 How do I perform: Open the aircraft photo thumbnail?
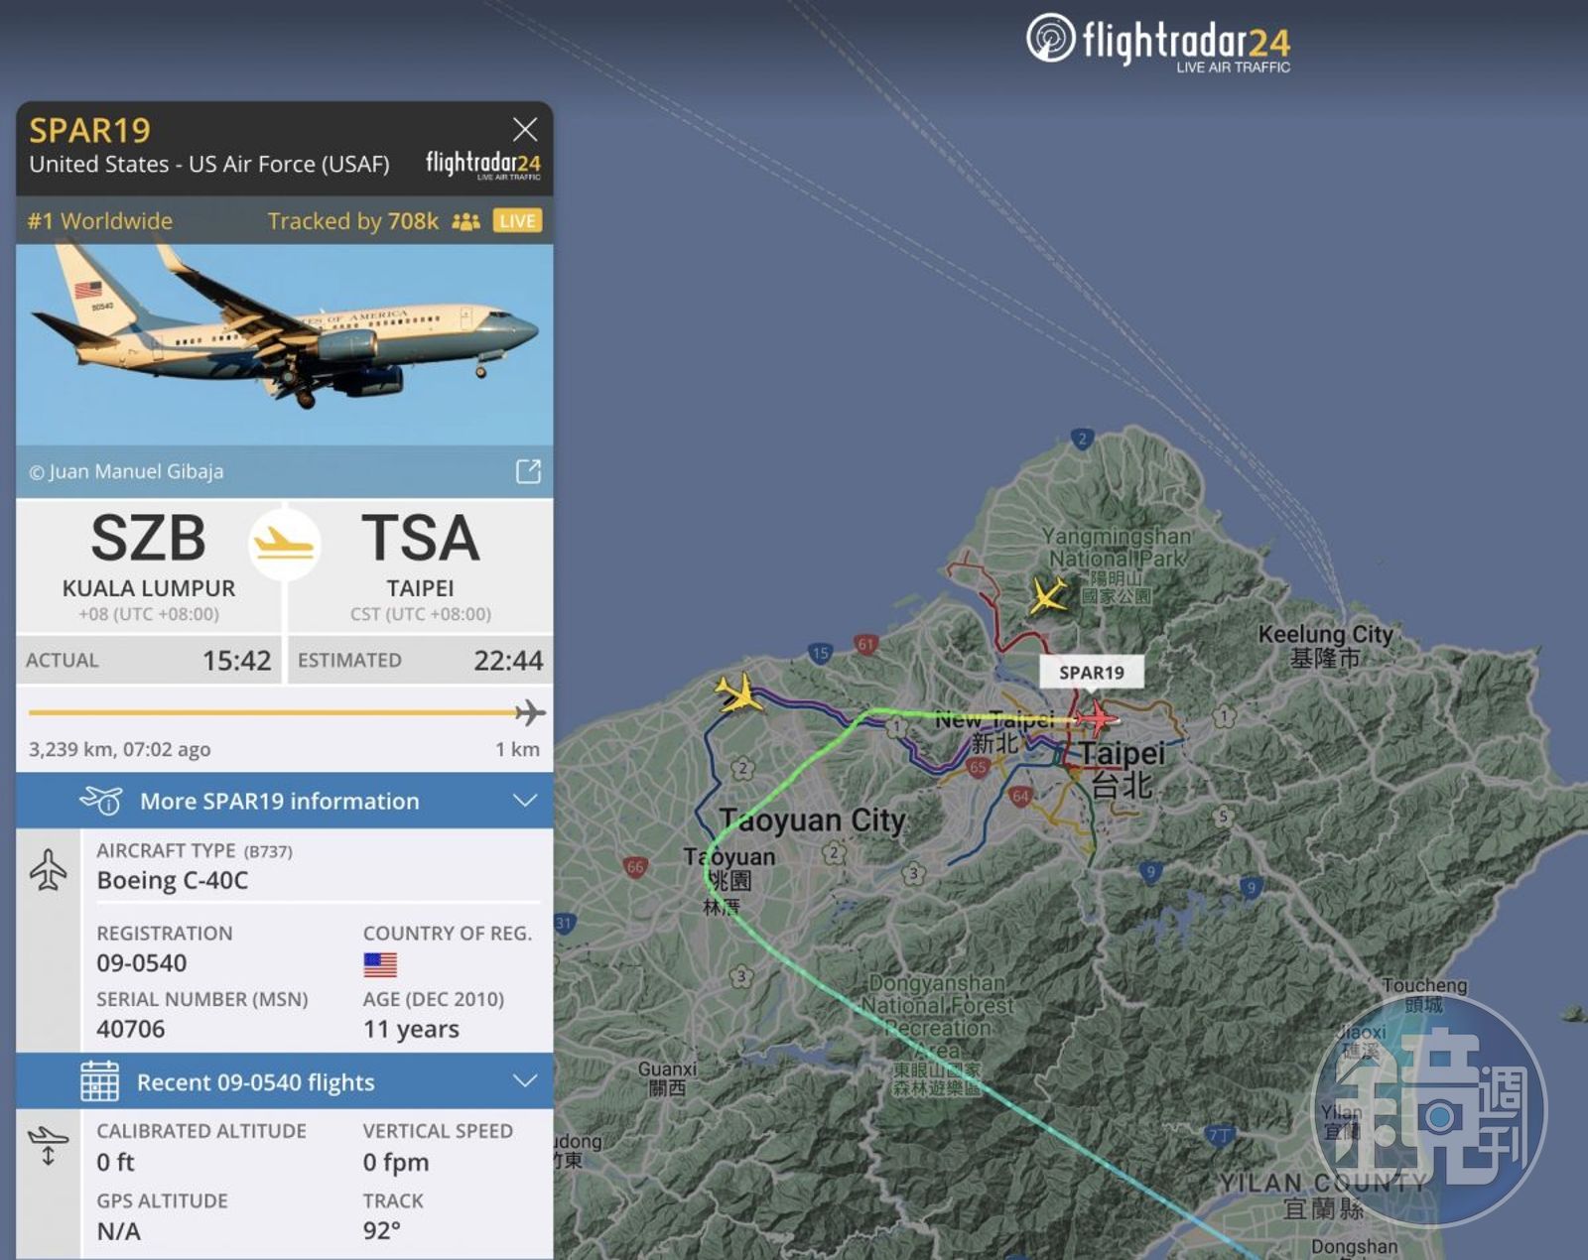[285, 344]
